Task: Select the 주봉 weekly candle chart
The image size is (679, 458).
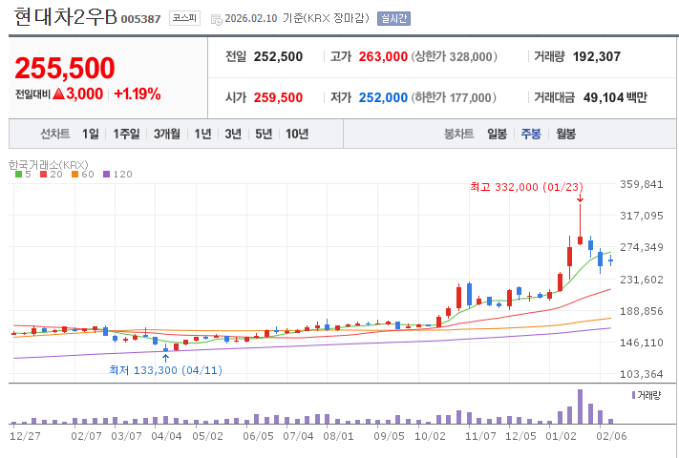Action: 530,134
